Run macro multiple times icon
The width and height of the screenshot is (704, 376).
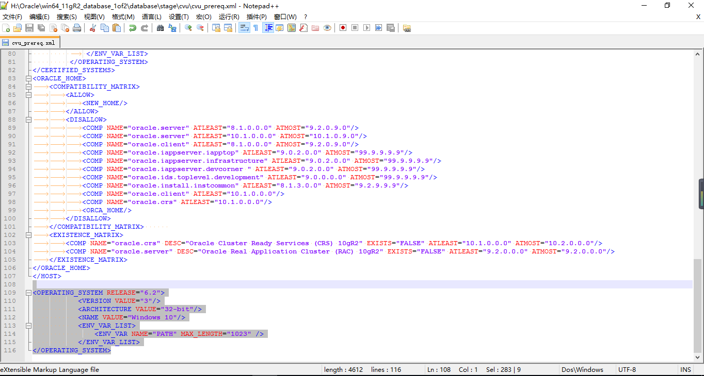pos(379,28)
